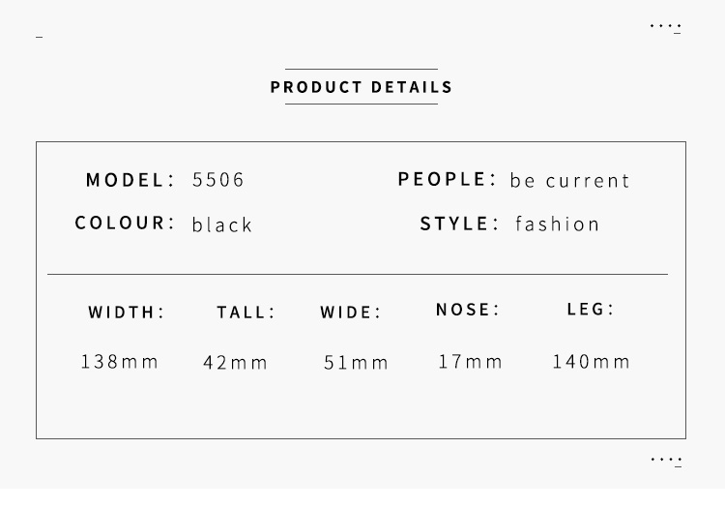
Task: Select the TALL label
Action: 246,312
